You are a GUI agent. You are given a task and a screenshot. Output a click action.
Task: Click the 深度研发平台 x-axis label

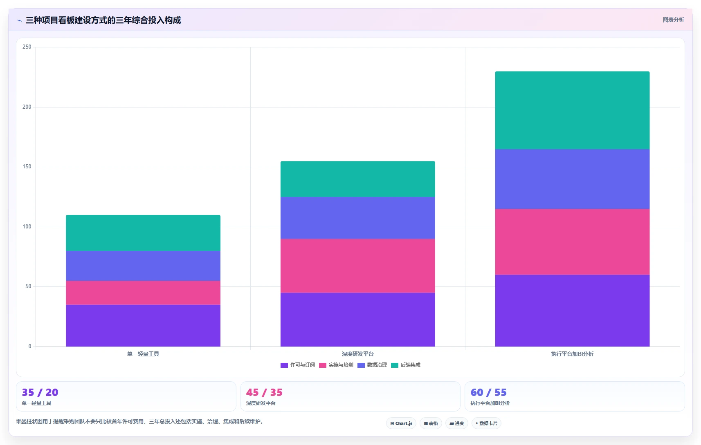pos(358,354)
